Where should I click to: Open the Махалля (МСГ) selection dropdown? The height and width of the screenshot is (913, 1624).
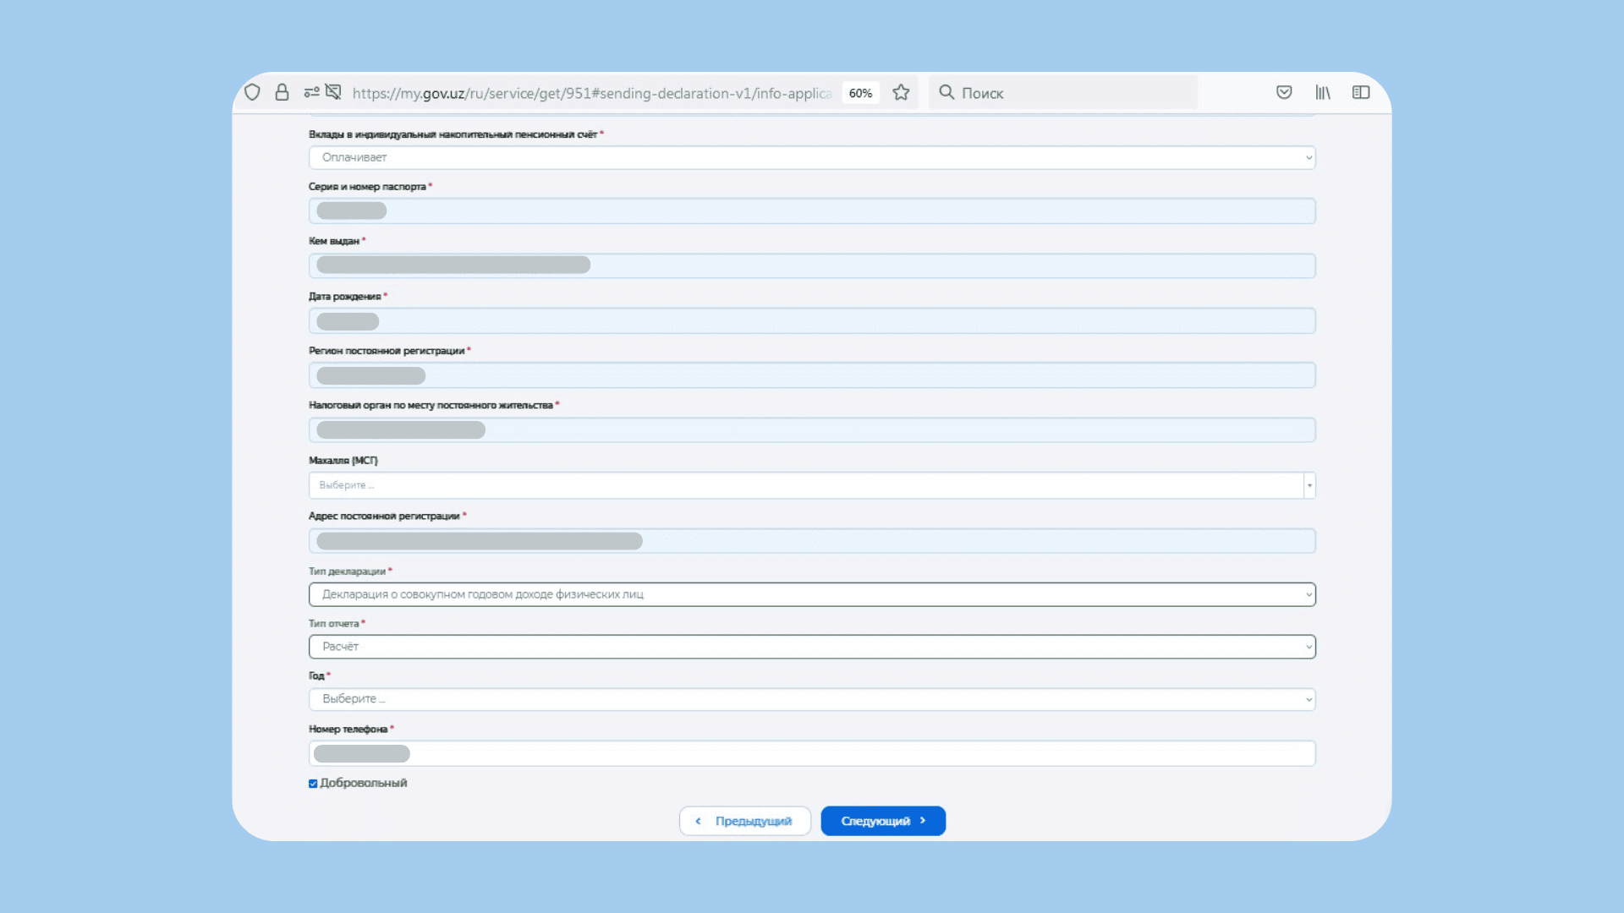pos(811,485)
